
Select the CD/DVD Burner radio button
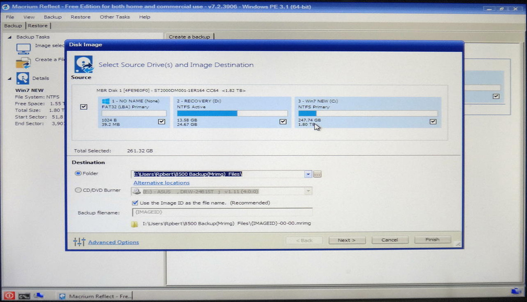pos(78,190)
